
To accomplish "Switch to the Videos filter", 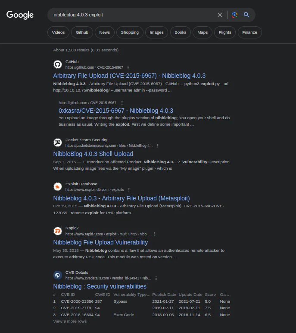I will coord(58,32).
